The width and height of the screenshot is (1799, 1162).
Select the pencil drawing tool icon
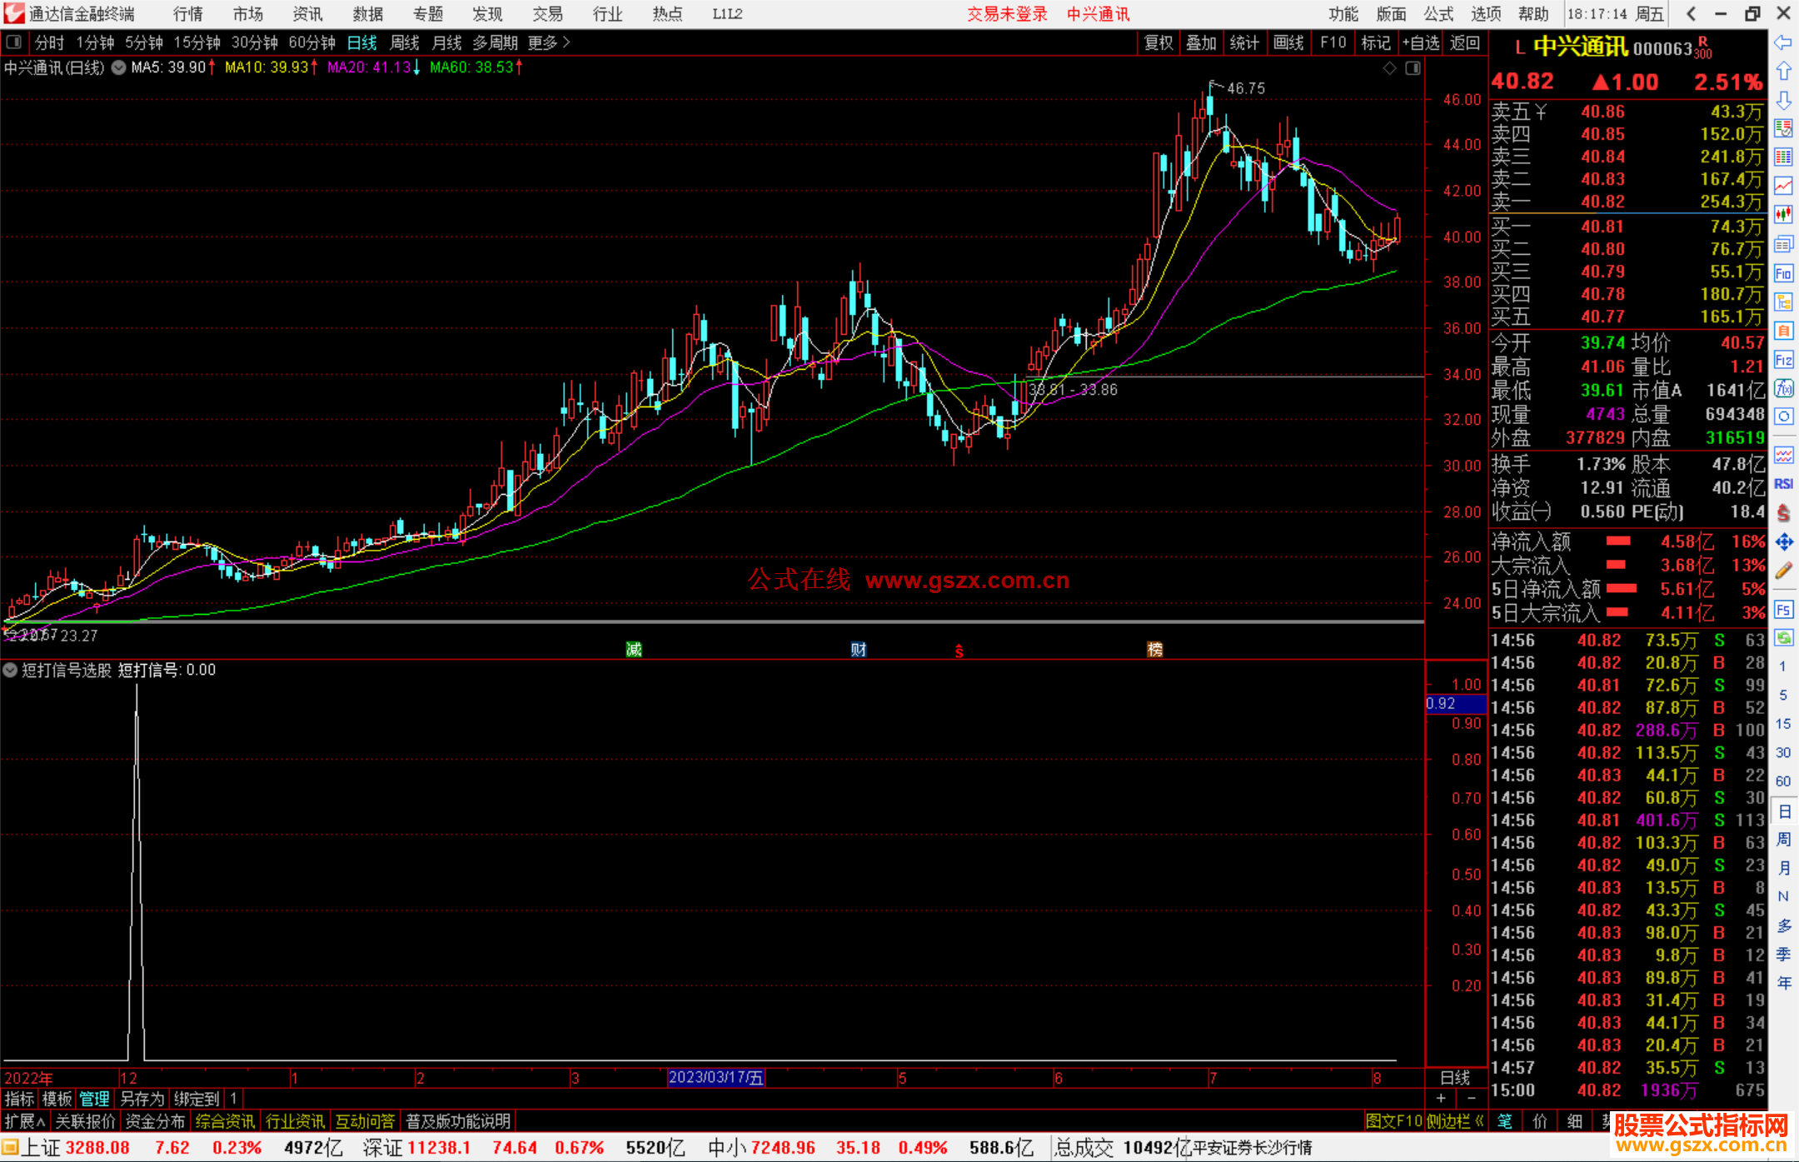(1783, 571)
